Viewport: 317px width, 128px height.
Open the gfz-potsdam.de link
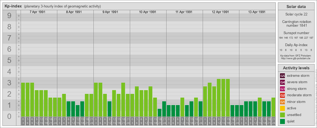[x=296, y=58]
